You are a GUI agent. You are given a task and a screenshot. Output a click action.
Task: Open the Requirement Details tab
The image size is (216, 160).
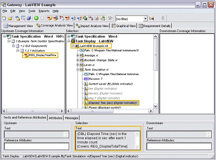(x=155, y=26)
